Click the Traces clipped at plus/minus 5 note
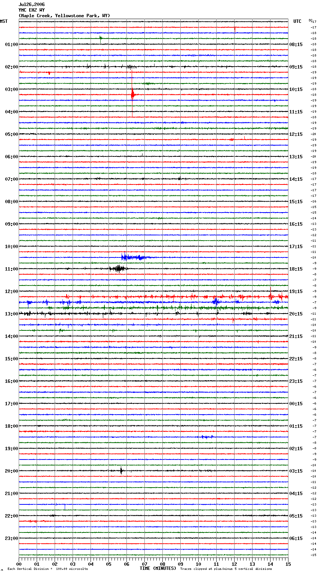Screen dimensions: 318x574 226,569
